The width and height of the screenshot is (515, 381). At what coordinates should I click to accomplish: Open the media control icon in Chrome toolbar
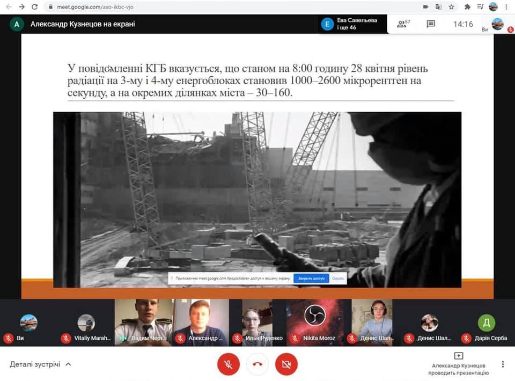(480, 7)
